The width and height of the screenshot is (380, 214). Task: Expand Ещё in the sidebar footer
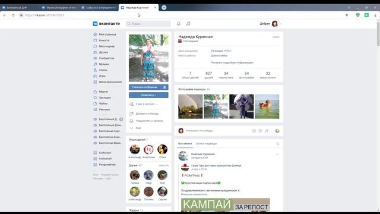pos(109,178)
